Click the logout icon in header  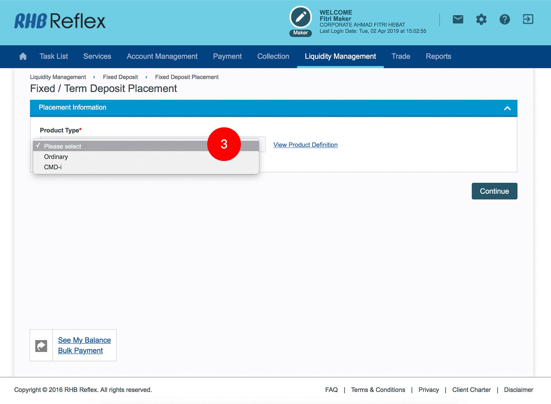pos(528,19)
